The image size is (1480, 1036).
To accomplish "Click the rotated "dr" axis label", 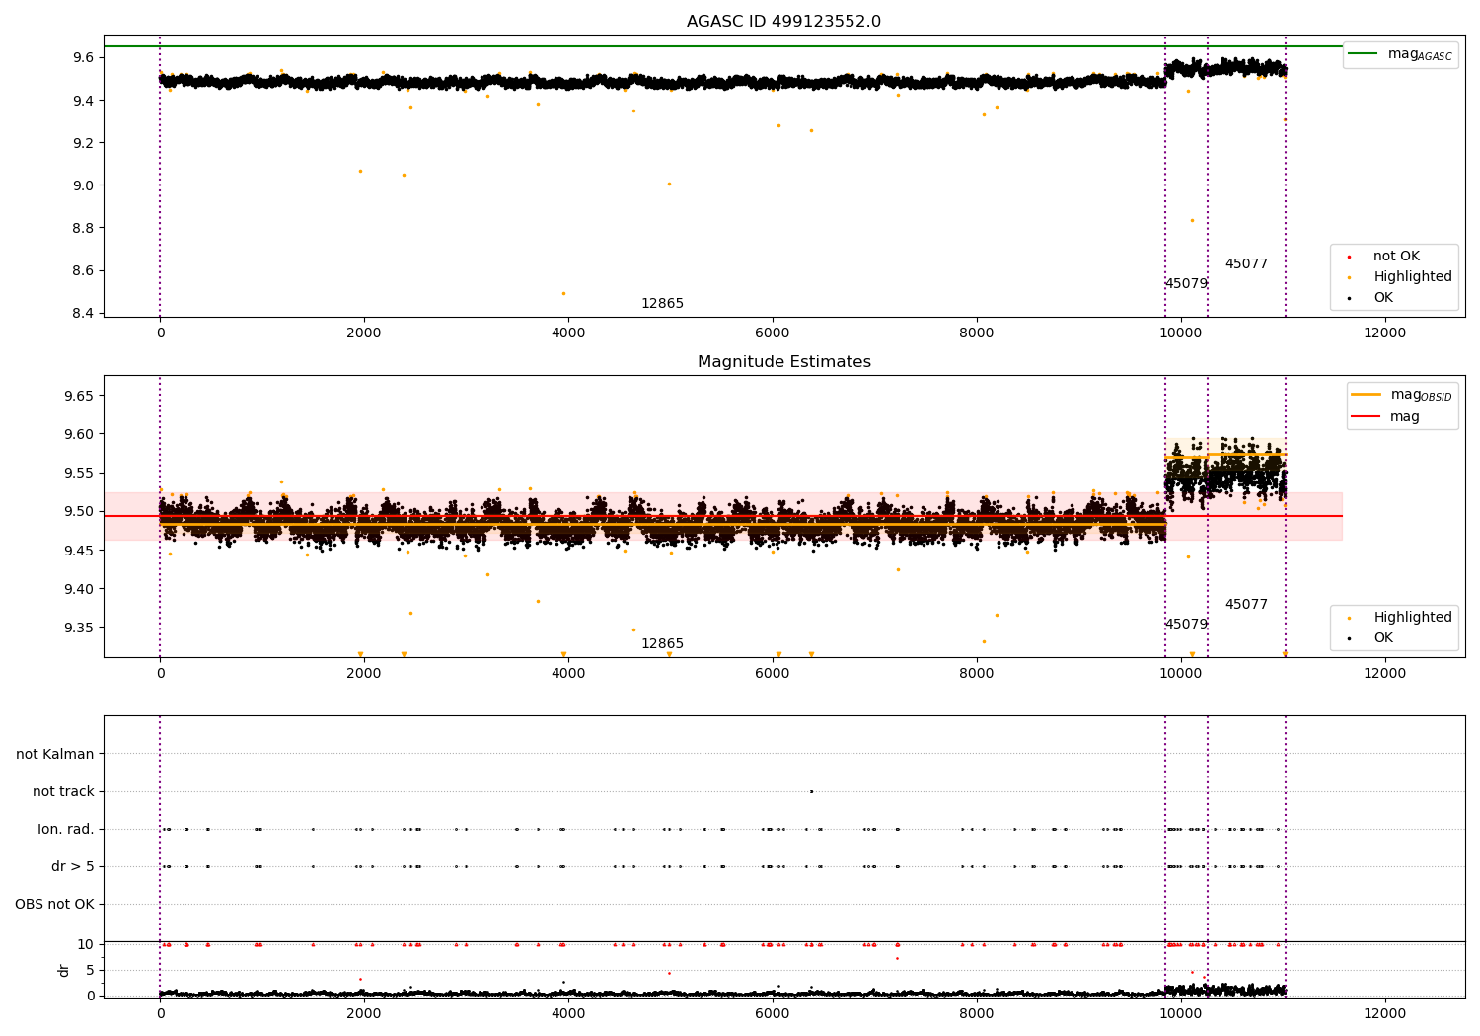I will (64, 970).
